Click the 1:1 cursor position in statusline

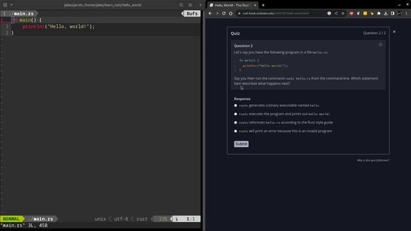coord(191,219)
